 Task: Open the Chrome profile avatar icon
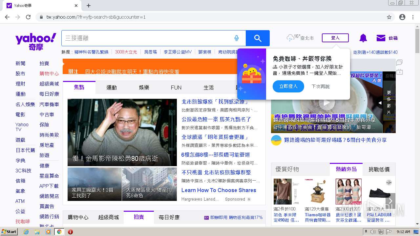(x=402, y=17)
